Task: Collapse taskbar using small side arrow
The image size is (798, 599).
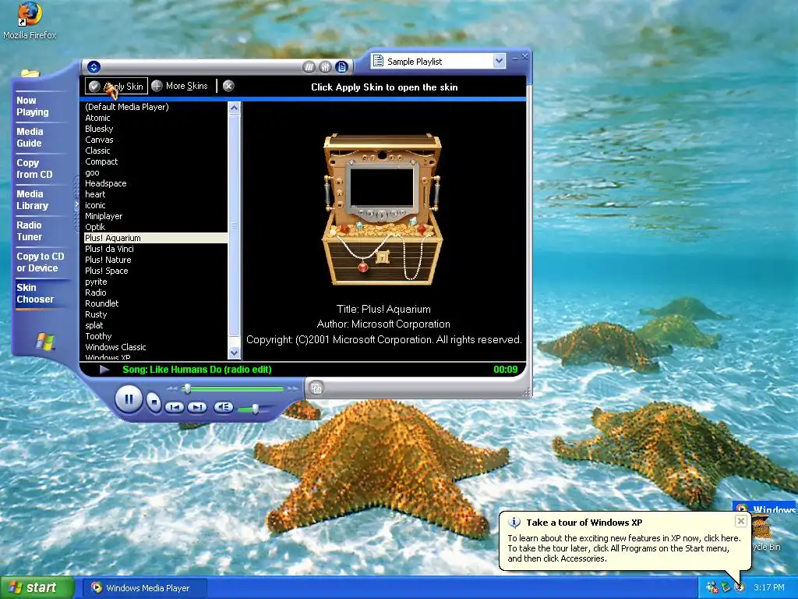Action: pos(77,204)
